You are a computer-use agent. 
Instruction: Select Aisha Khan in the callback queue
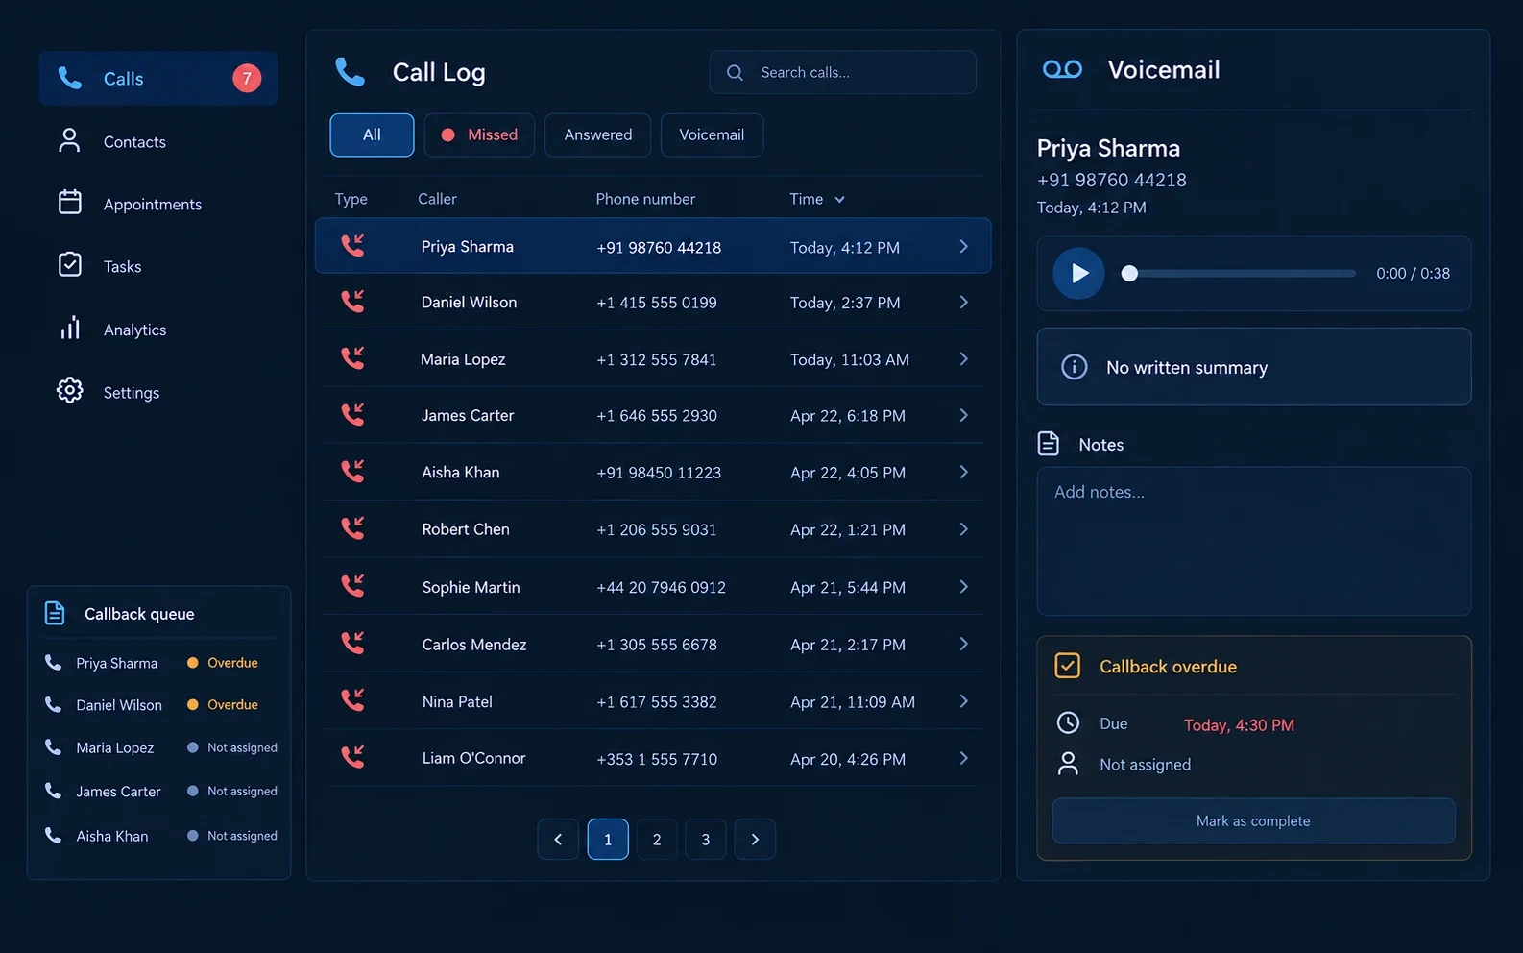159,836
